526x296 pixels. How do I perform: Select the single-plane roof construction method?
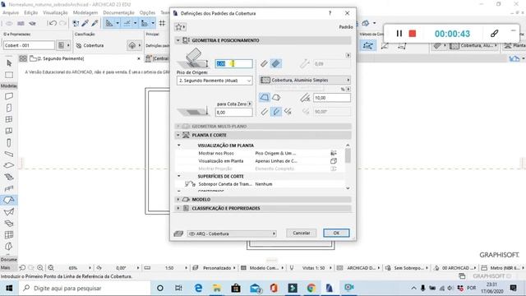pos(265,98)
